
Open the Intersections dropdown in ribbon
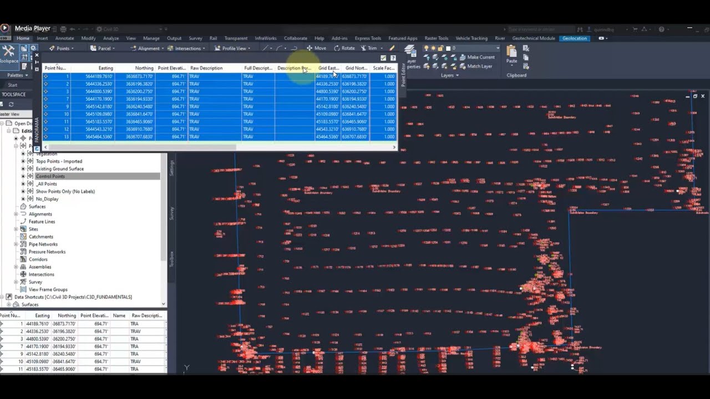tap(203, 48)
